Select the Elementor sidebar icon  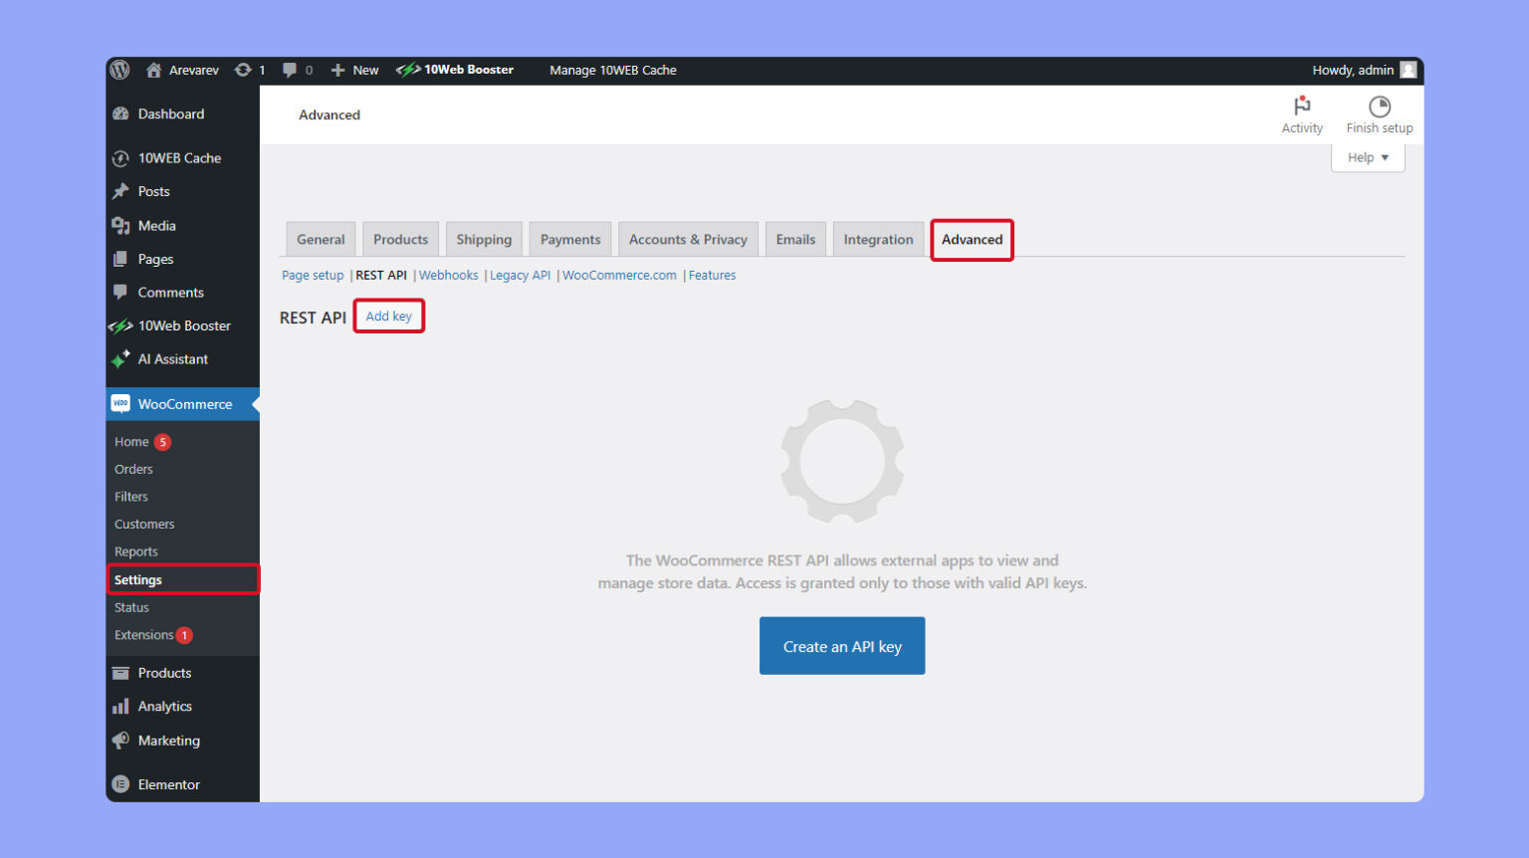point(120,784)
